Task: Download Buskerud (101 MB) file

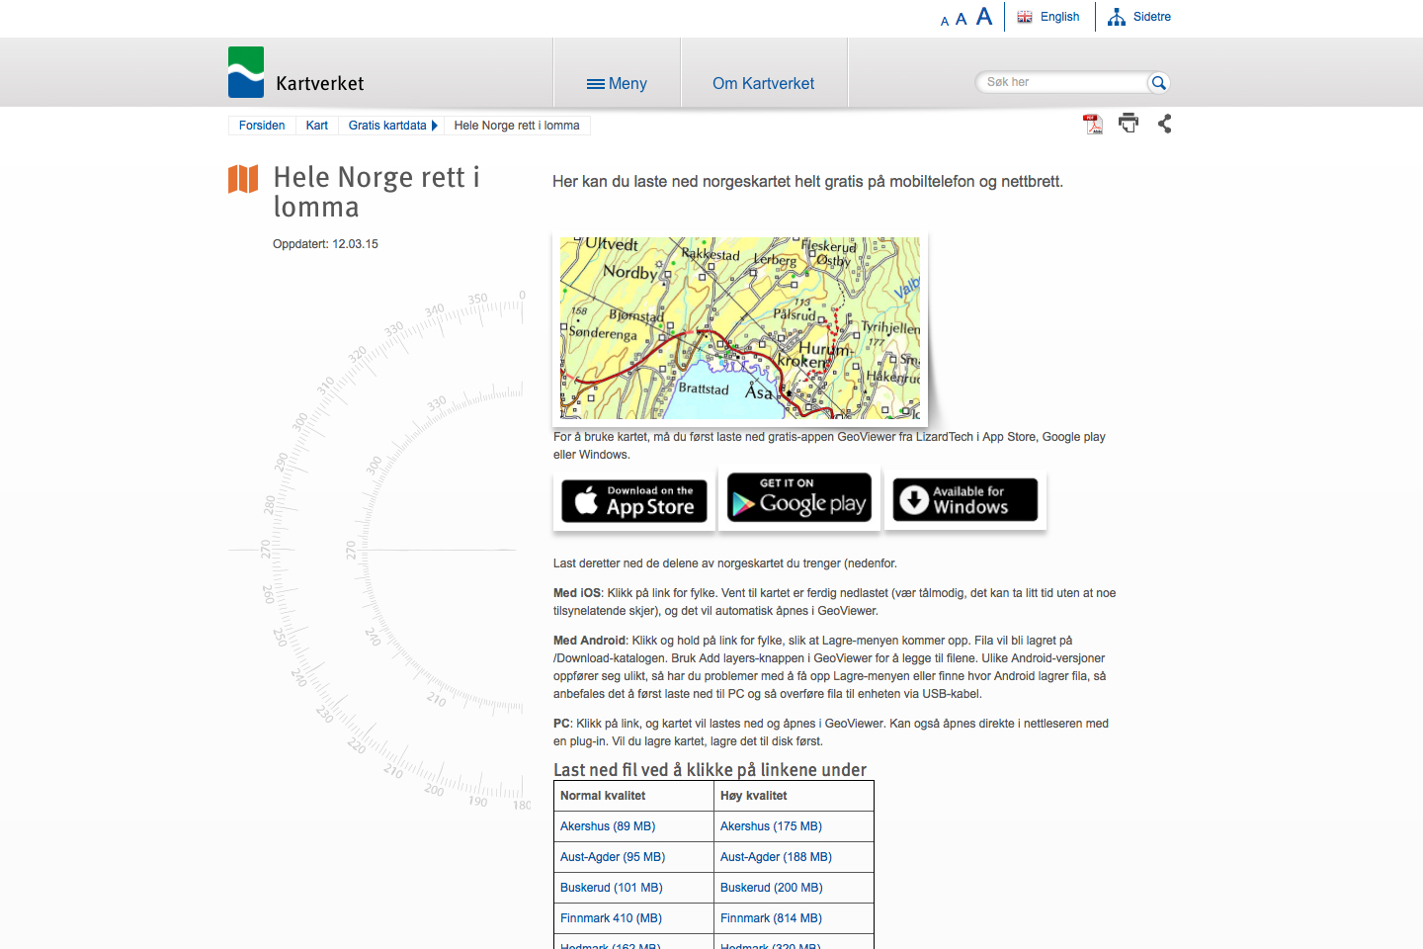Action: click(612, 888)
